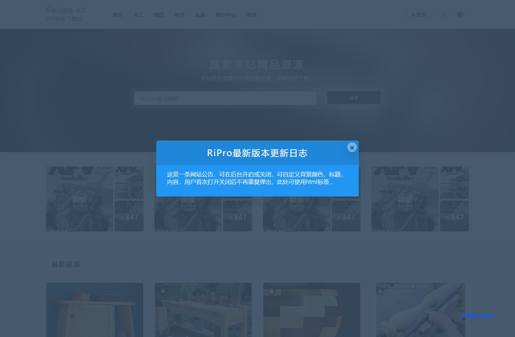The image size is (515, 337).
Task: Open the 充值 menu item
Action: point(251,15)
